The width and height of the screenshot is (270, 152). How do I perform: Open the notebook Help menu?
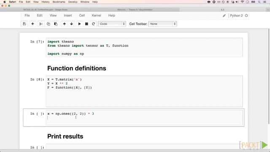[111, 16]
